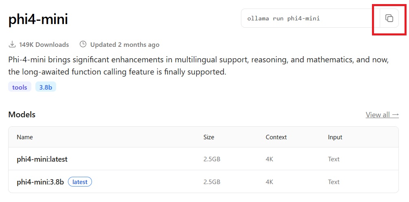Click the Name column header
The image size is (409, 202).
[x=25, y=137]
